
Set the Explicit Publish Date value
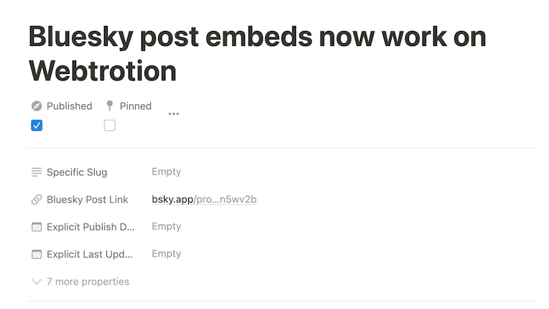pos(166,227)
